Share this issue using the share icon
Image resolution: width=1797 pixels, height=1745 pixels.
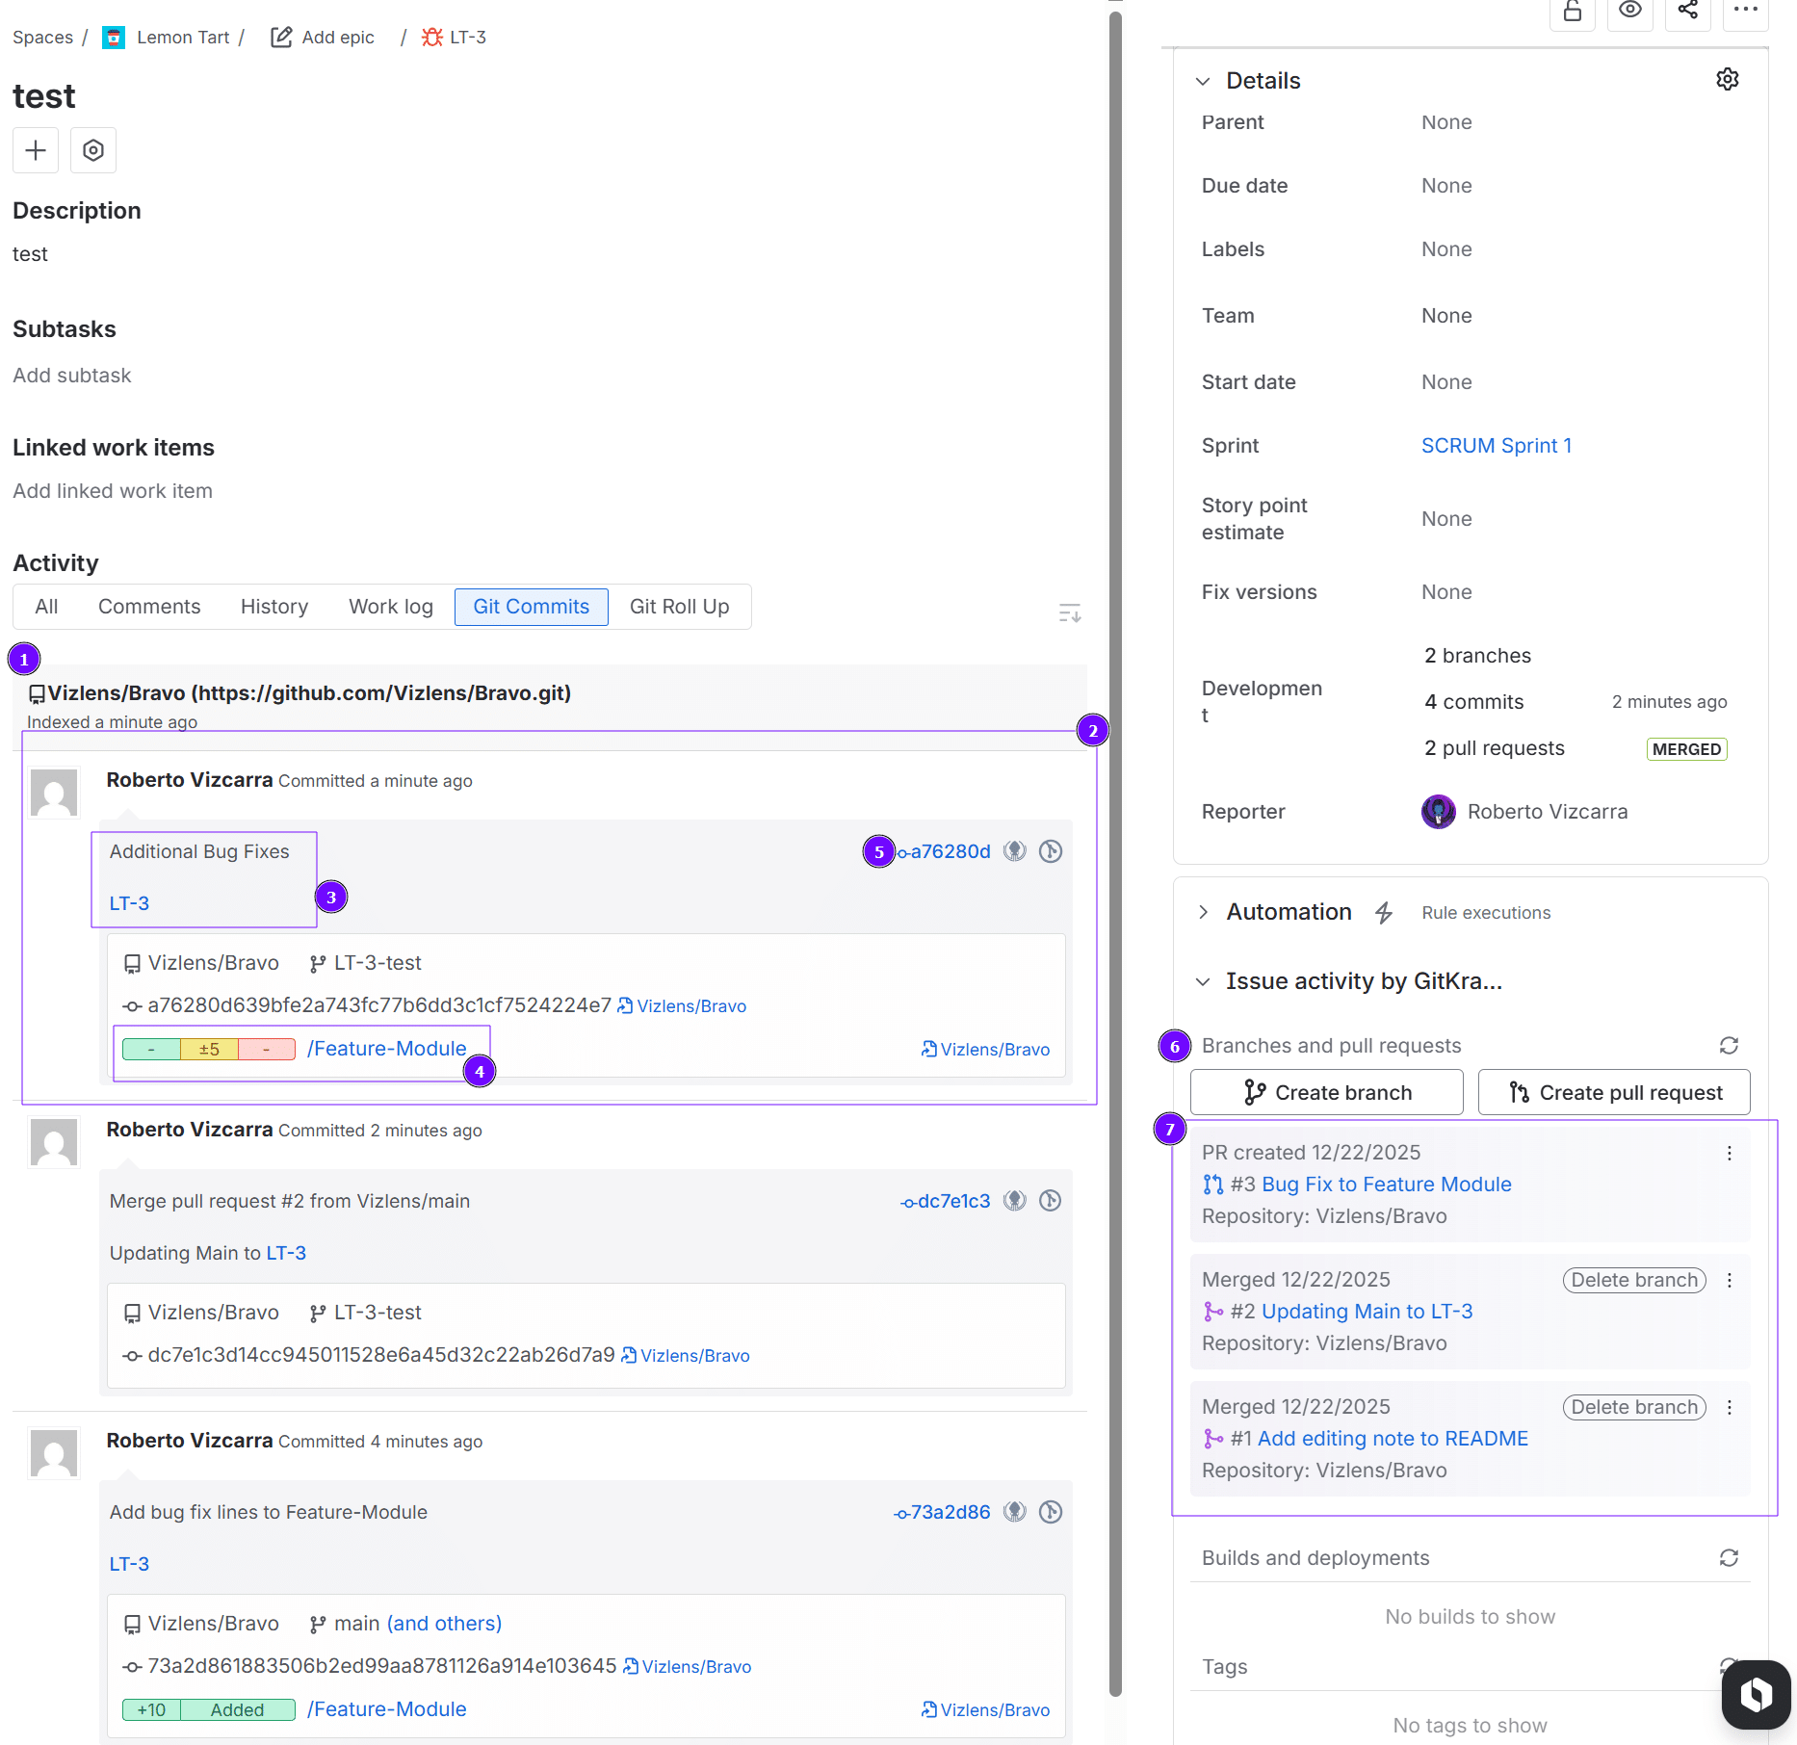pos(1687,10)
